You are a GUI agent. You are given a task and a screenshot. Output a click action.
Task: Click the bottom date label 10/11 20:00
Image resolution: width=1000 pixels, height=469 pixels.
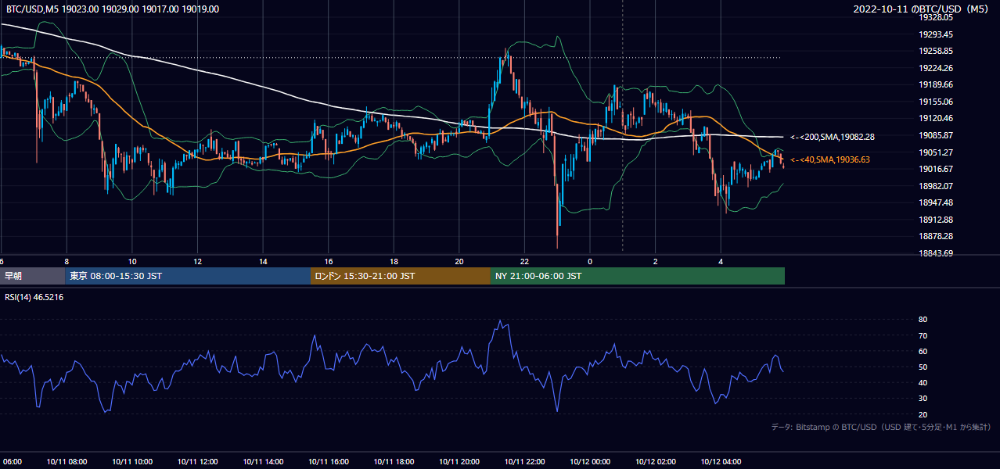tap(459, 462)
